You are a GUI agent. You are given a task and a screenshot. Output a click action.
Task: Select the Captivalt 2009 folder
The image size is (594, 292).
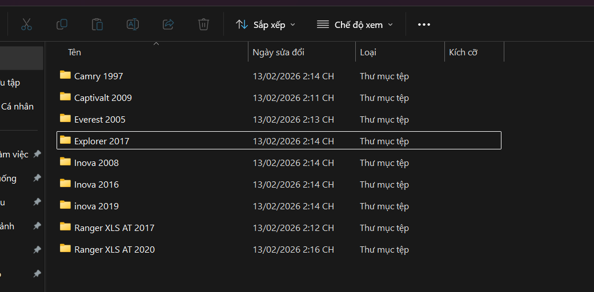(x=103, y=98)
